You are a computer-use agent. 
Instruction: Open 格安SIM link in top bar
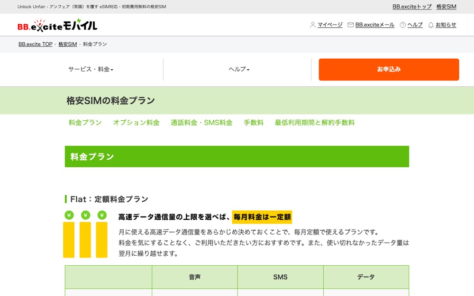446,7
